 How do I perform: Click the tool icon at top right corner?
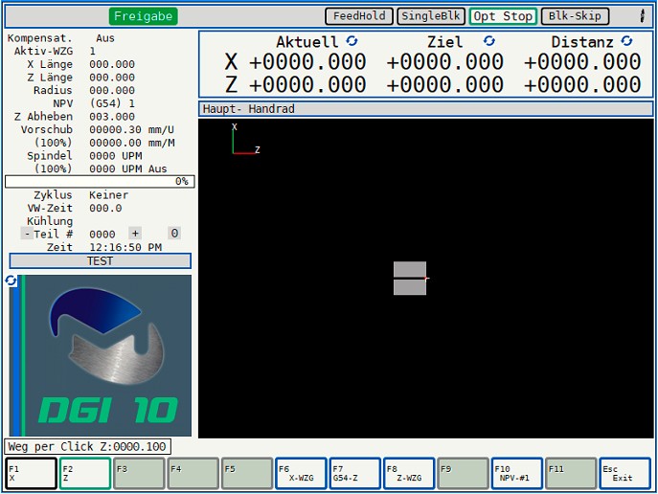[x=642, y=16]
